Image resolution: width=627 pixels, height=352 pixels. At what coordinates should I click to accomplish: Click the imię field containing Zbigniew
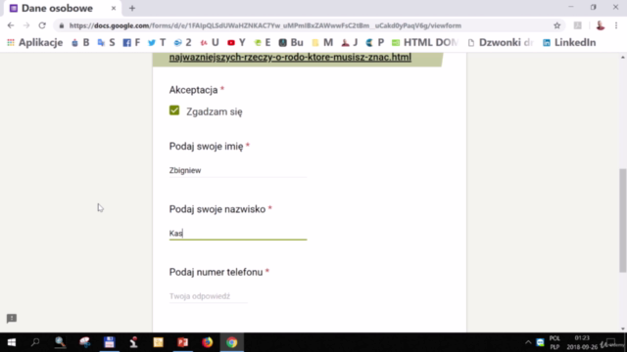[x=238, y=170]
